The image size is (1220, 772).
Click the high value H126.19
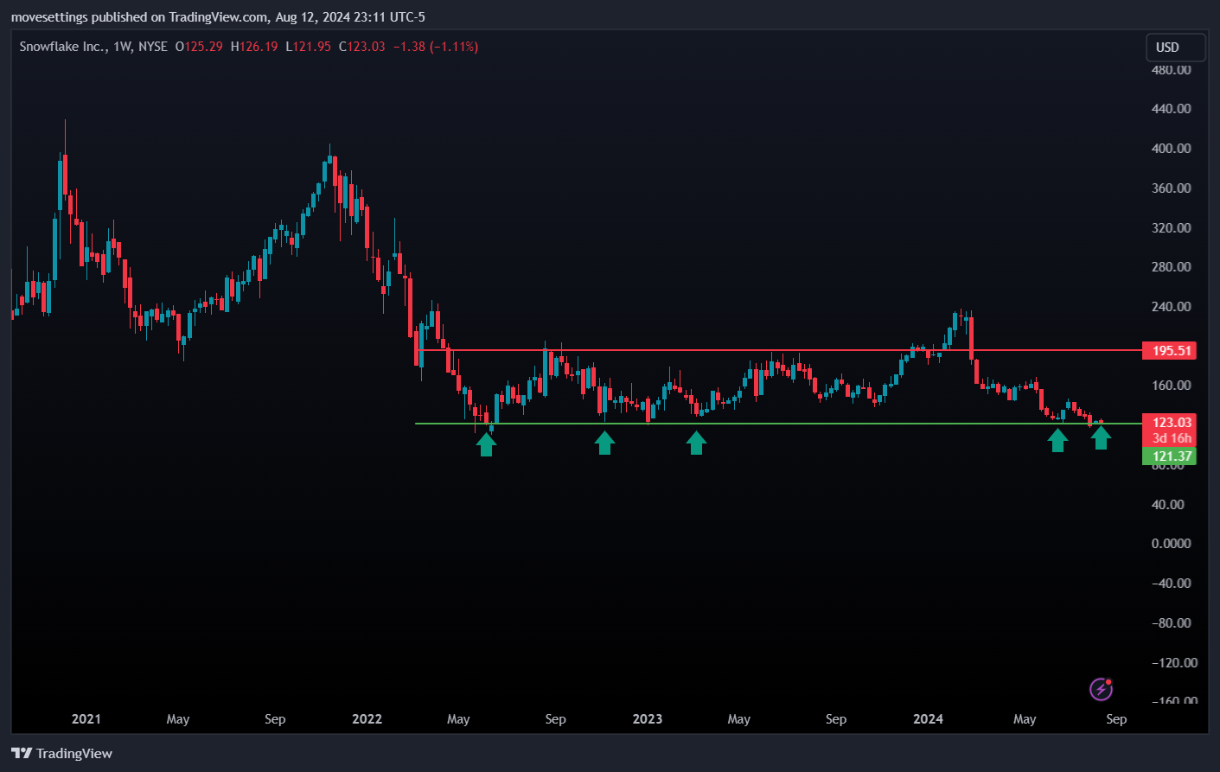(254, 47)
